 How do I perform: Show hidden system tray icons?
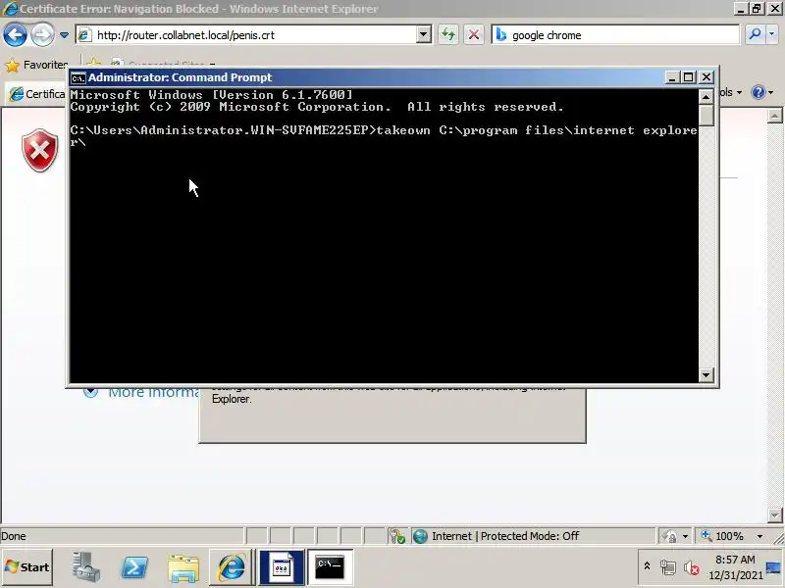(647, 566)
